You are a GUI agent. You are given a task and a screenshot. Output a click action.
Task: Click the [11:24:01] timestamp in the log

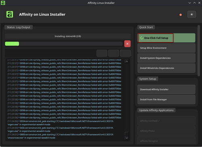13,135
